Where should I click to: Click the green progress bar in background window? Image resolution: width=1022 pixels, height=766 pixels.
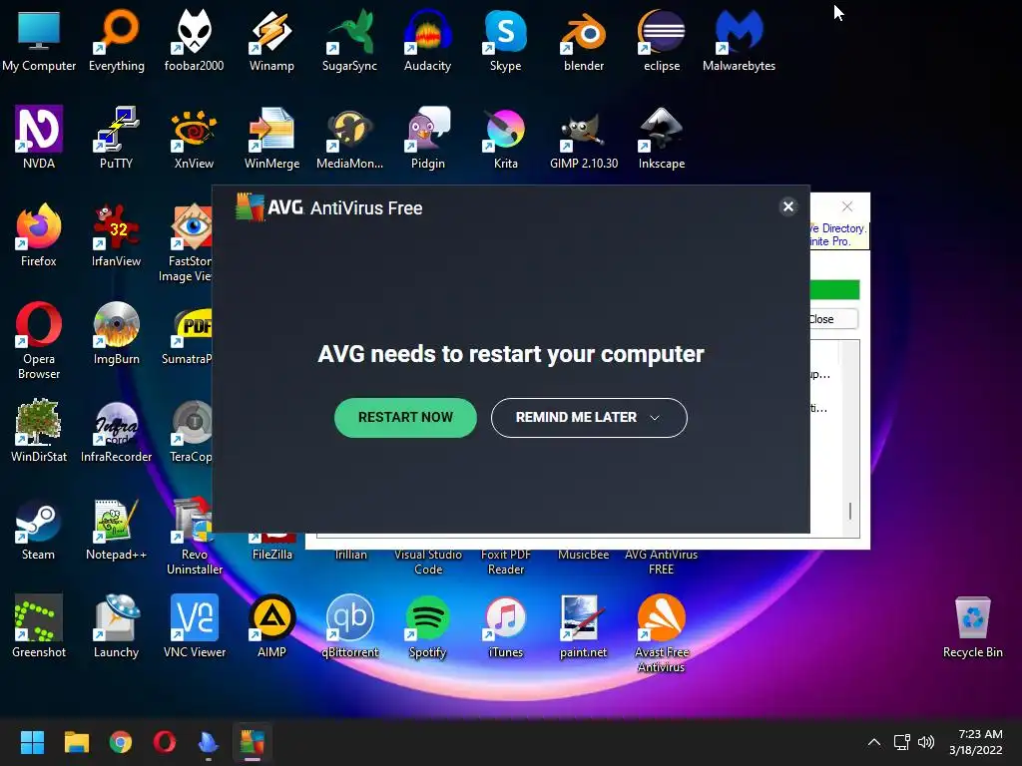point(835,289)
